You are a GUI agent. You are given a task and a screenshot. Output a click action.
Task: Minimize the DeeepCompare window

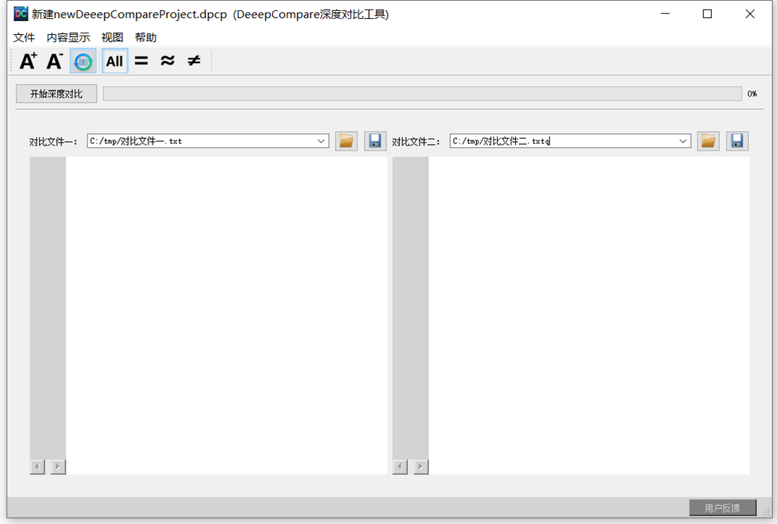point(666,14)
